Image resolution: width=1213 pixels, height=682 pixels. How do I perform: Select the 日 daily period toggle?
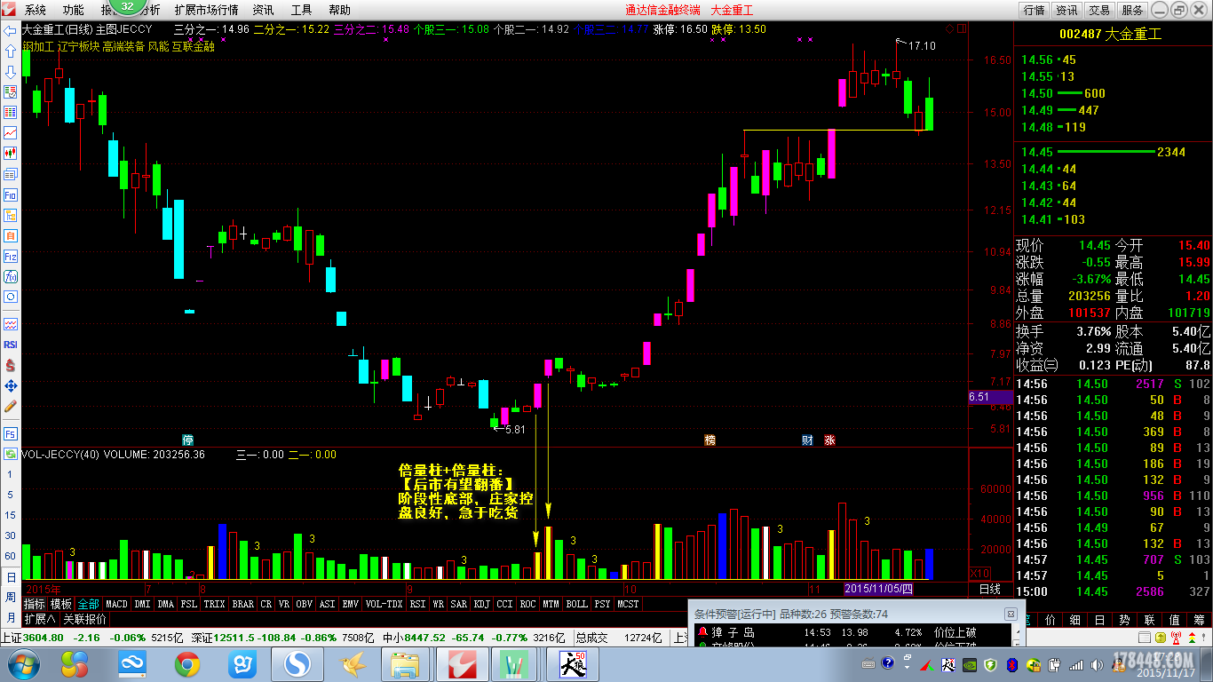(10, 577)
